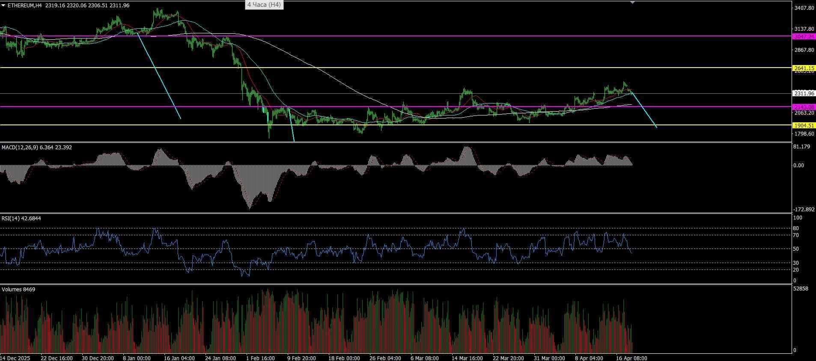Click the MACD scale value -172.892
This screenshot has height=361, width=816.
[804, 210]
